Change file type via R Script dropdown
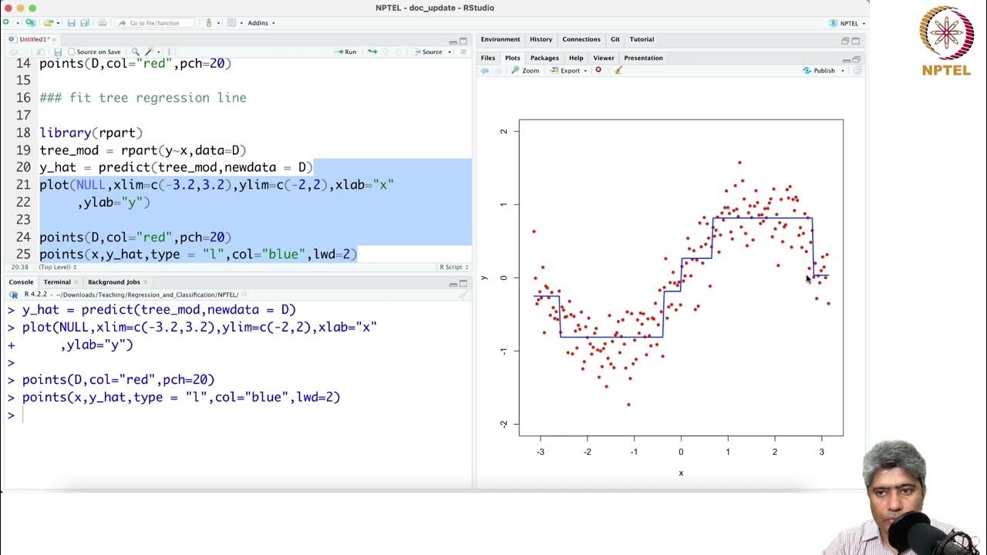Image resolution: width=987 pixels, height=555 pixels. [453, 267]
